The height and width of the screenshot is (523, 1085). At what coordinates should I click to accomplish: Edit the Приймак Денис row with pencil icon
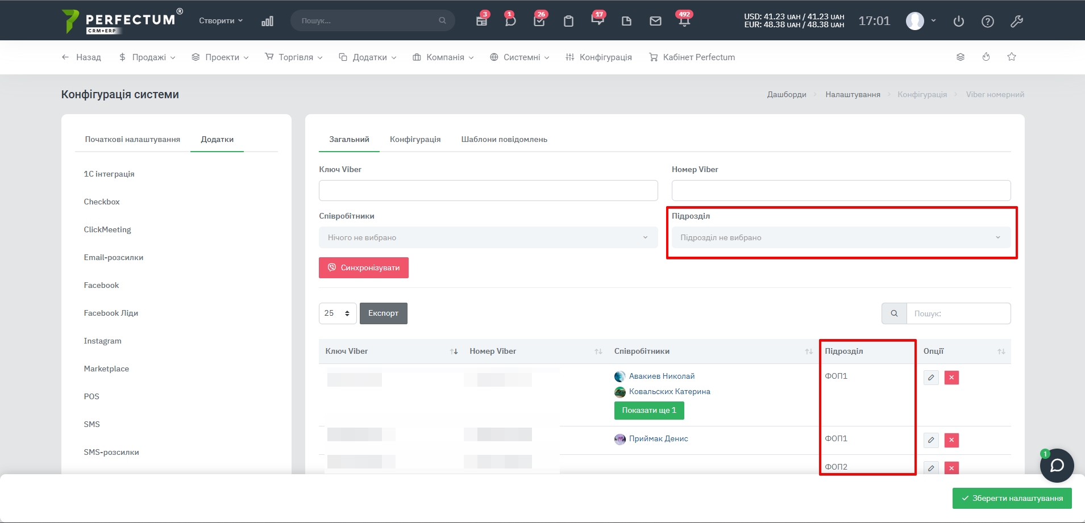(931, 440)
